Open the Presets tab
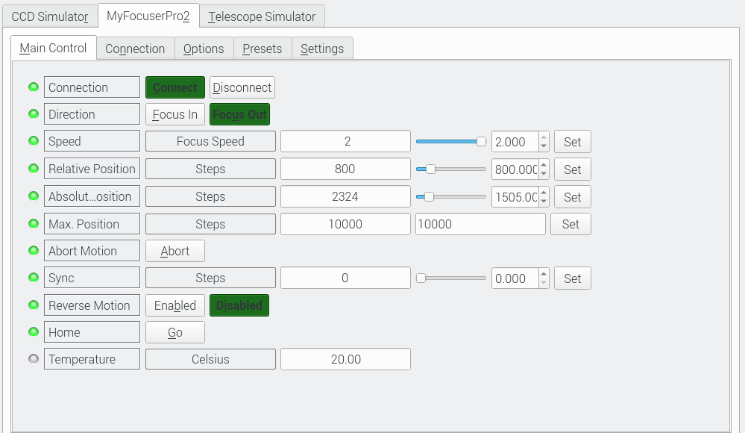Viewport: 745px width, 433px height. 263,49
